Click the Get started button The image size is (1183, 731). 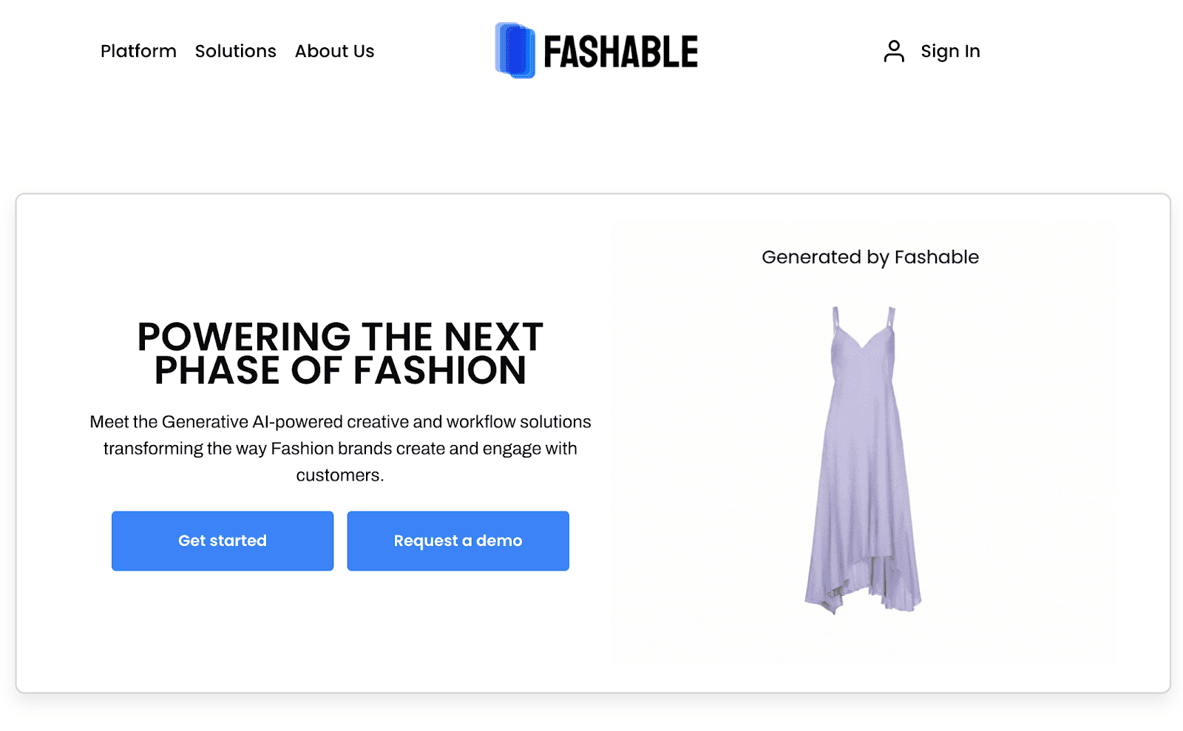click(x=222, y=540)
